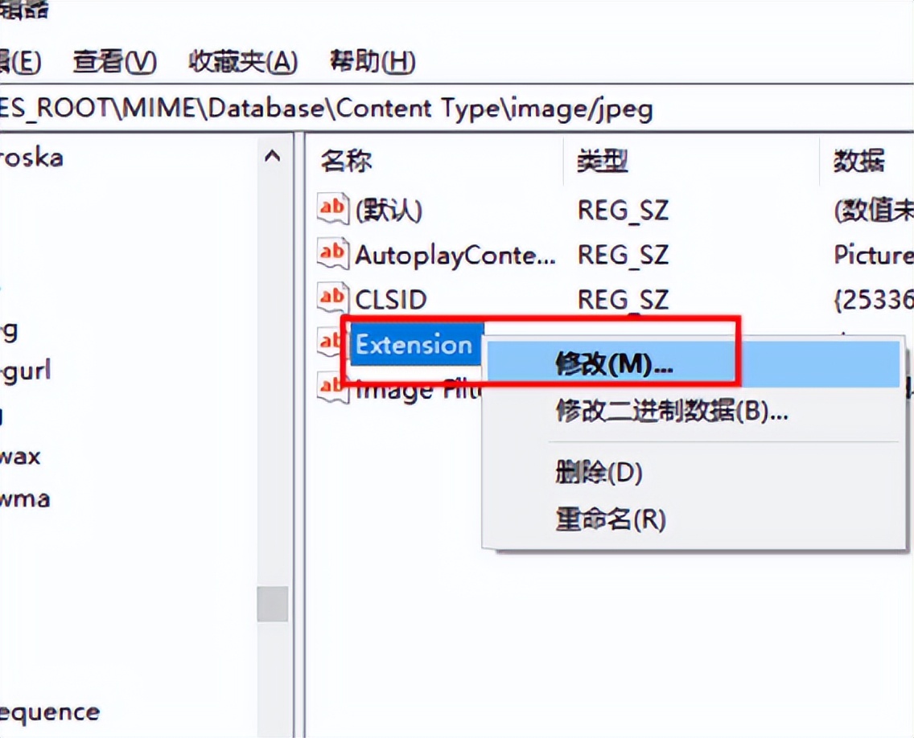
Task: Choose 重命名(R) in the context menu
Action: (611, 519)
